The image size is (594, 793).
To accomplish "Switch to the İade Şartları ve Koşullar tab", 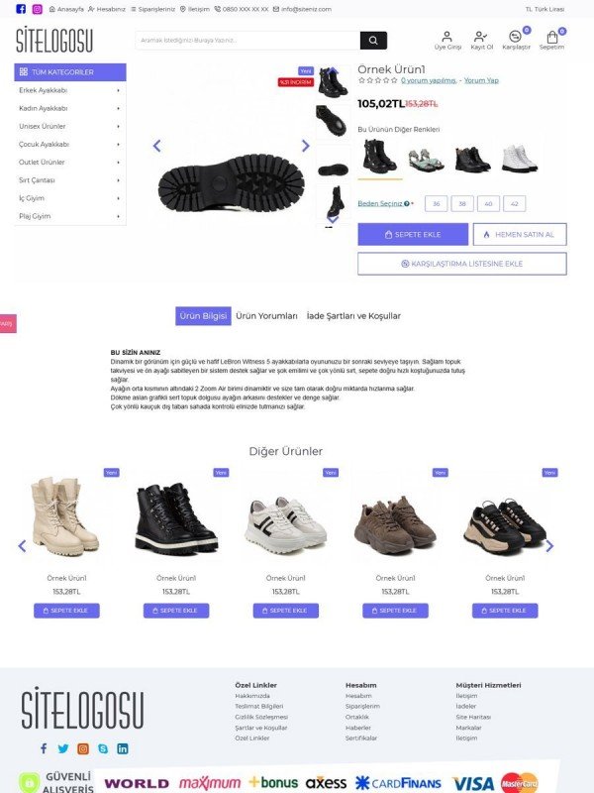I will [353, 316].
